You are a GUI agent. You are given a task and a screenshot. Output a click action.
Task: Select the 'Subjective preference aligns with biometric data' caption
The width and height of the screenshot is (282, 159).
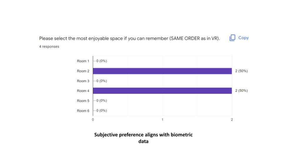click(x=143, y=138)
